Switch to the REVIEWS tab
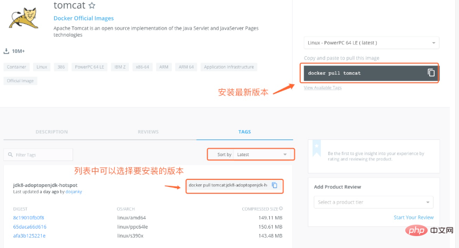459x248 pixels. coord(148,132)
